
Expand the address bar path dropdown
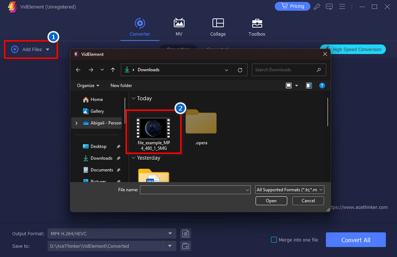226,70
